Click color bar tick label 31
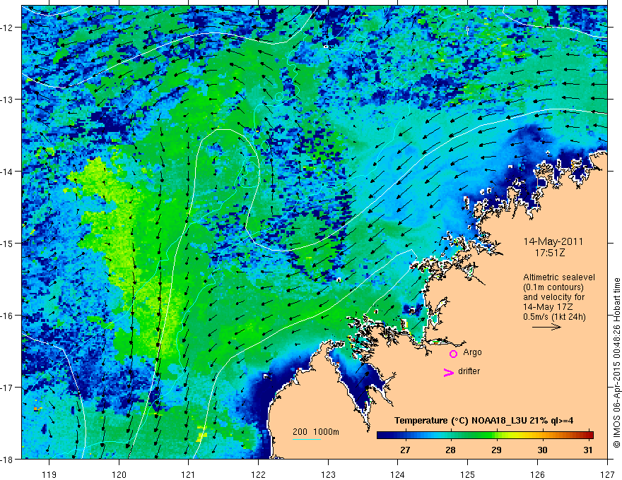The height and width of the screenshot is (480, 622). pyautogui.click(x=588, y=450)
